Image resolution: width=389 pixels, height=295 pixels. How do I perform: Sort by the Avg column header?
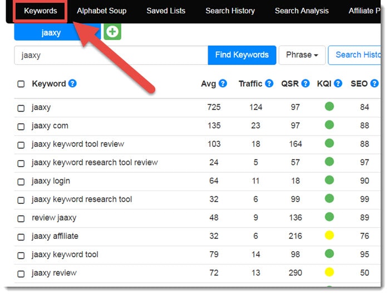coord(208,84)
